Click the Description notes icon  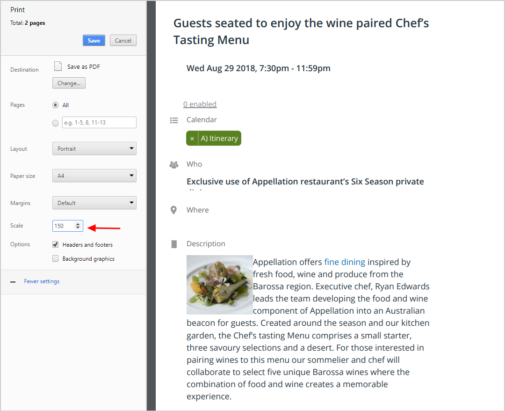click(174, 244)
